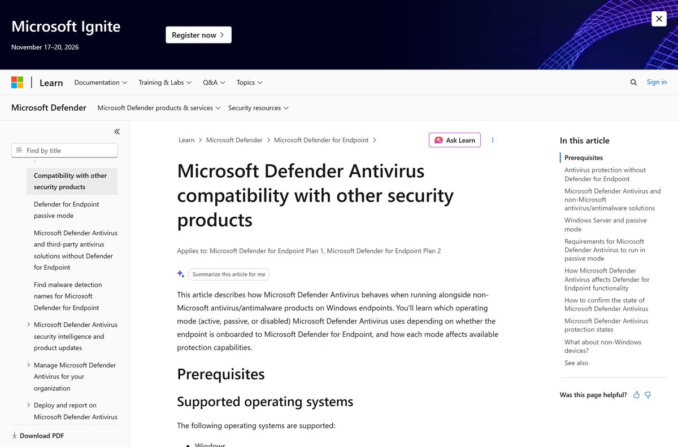Click Summarize this article for me
Screen dimensions: 678x447
click(229, 274)
